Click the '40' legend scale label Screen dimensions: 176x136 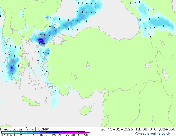click(73, 135)
